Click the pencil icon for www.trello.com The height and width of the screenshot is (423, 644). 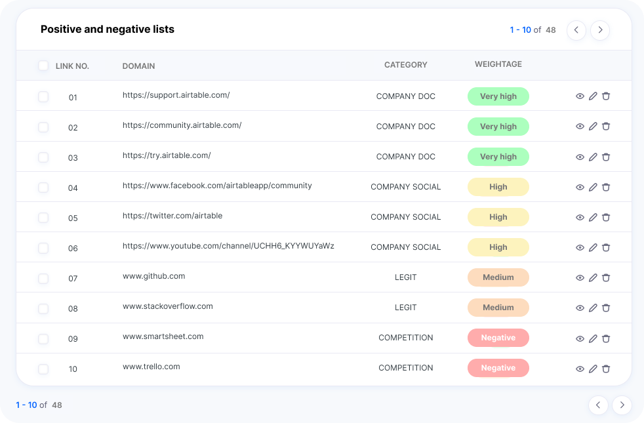click(x=593, y=369)
